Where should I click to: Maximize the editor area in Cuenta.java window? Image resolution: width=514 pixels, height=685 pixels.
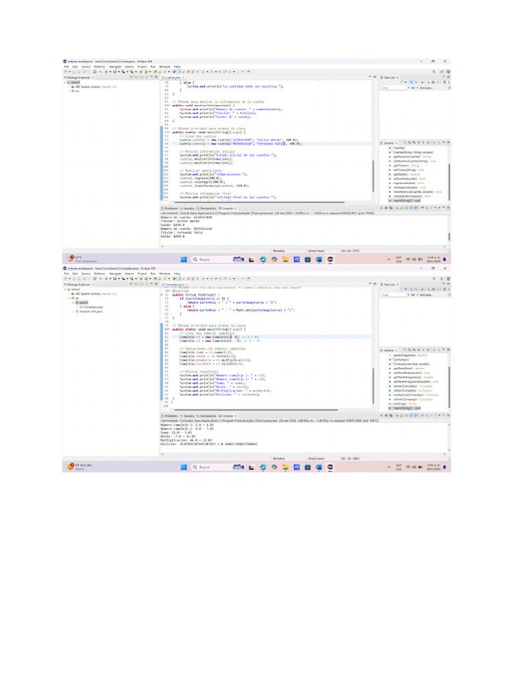[375, 77]
